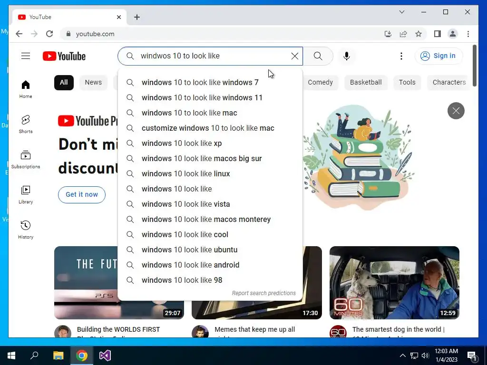Viewport: 487px width, 365px height.
Task: Pick 'windows 10 look like macos big sur'
Action: coord(210,158)
